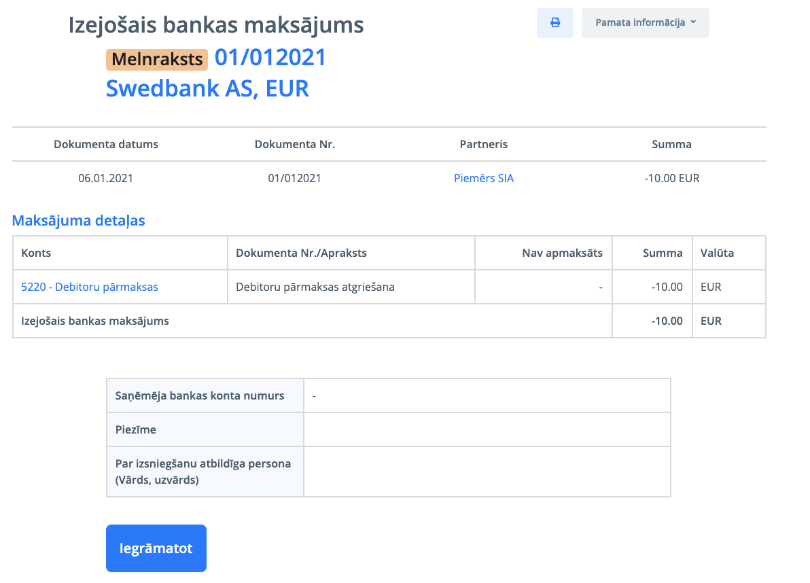Click the Konts column header
810x583 pixels.
(x=37, y=253)
